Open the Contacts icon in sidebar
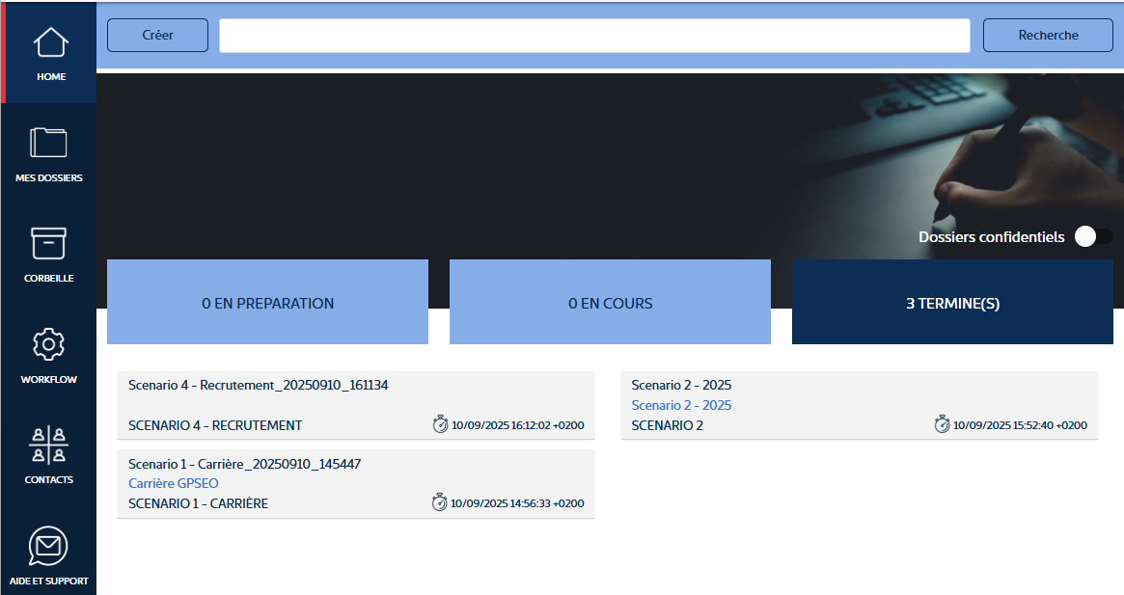The height and width of the screenshot is (595, 1124). coord(48,445)
